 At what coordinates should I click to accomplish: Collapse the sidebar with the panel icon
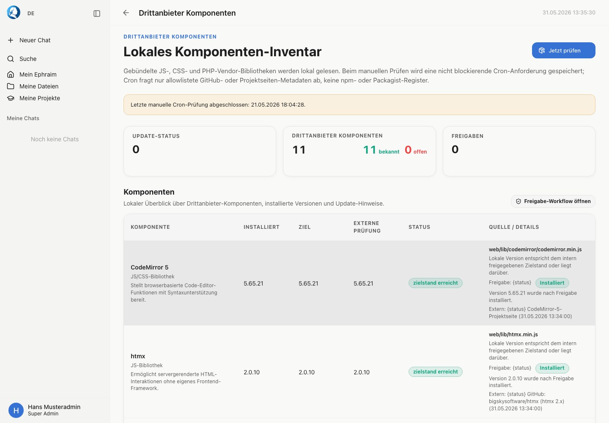click(97, 14)
